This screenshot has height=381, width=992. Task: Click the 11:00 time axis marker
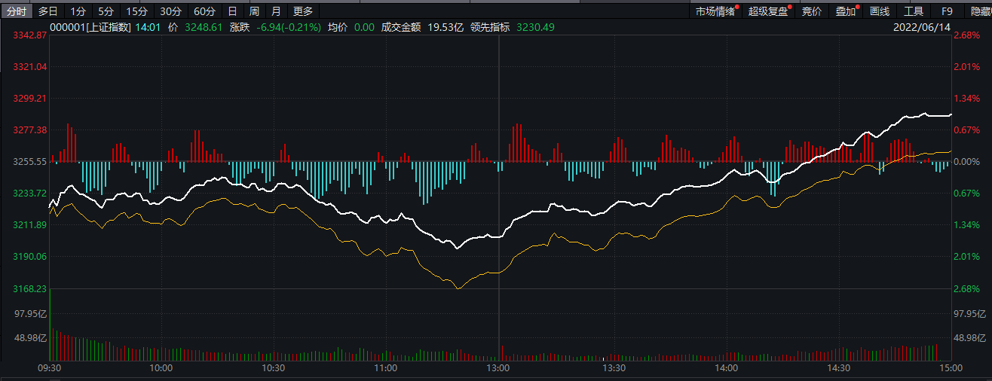pyautogui.click(x=385, y=369)
